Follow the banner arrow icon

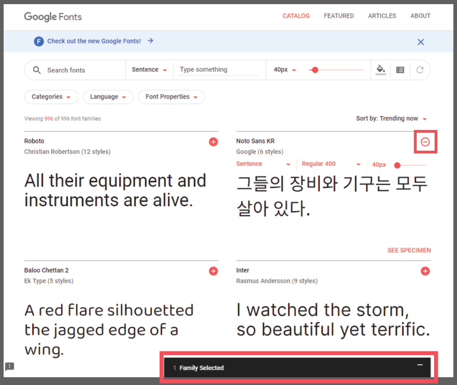coord(150,41)
